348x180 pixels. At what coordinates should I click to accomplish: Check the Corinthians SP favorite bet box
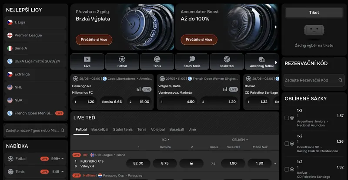287,144
